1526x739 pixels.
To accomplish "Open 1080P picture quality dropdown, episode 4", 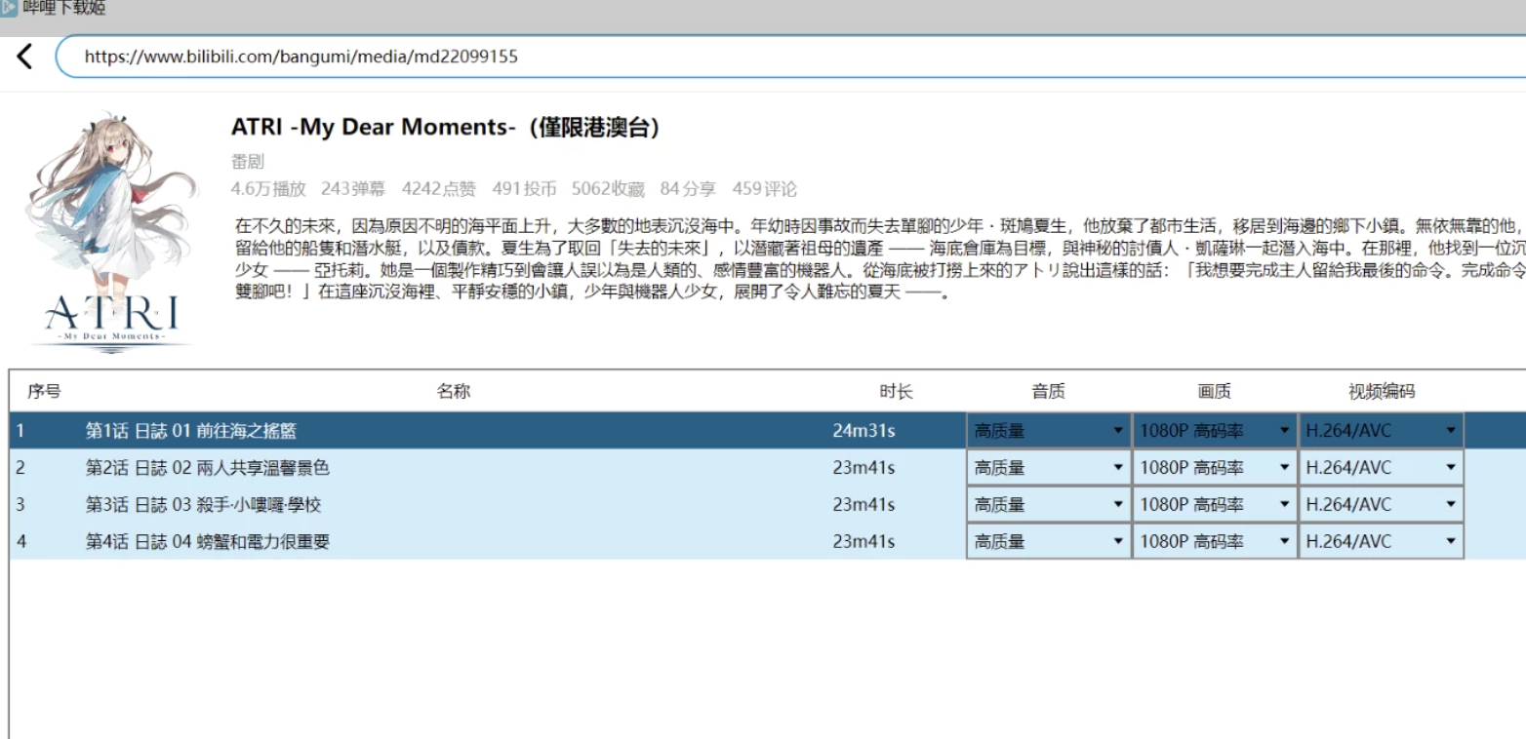I will 1215,542.
